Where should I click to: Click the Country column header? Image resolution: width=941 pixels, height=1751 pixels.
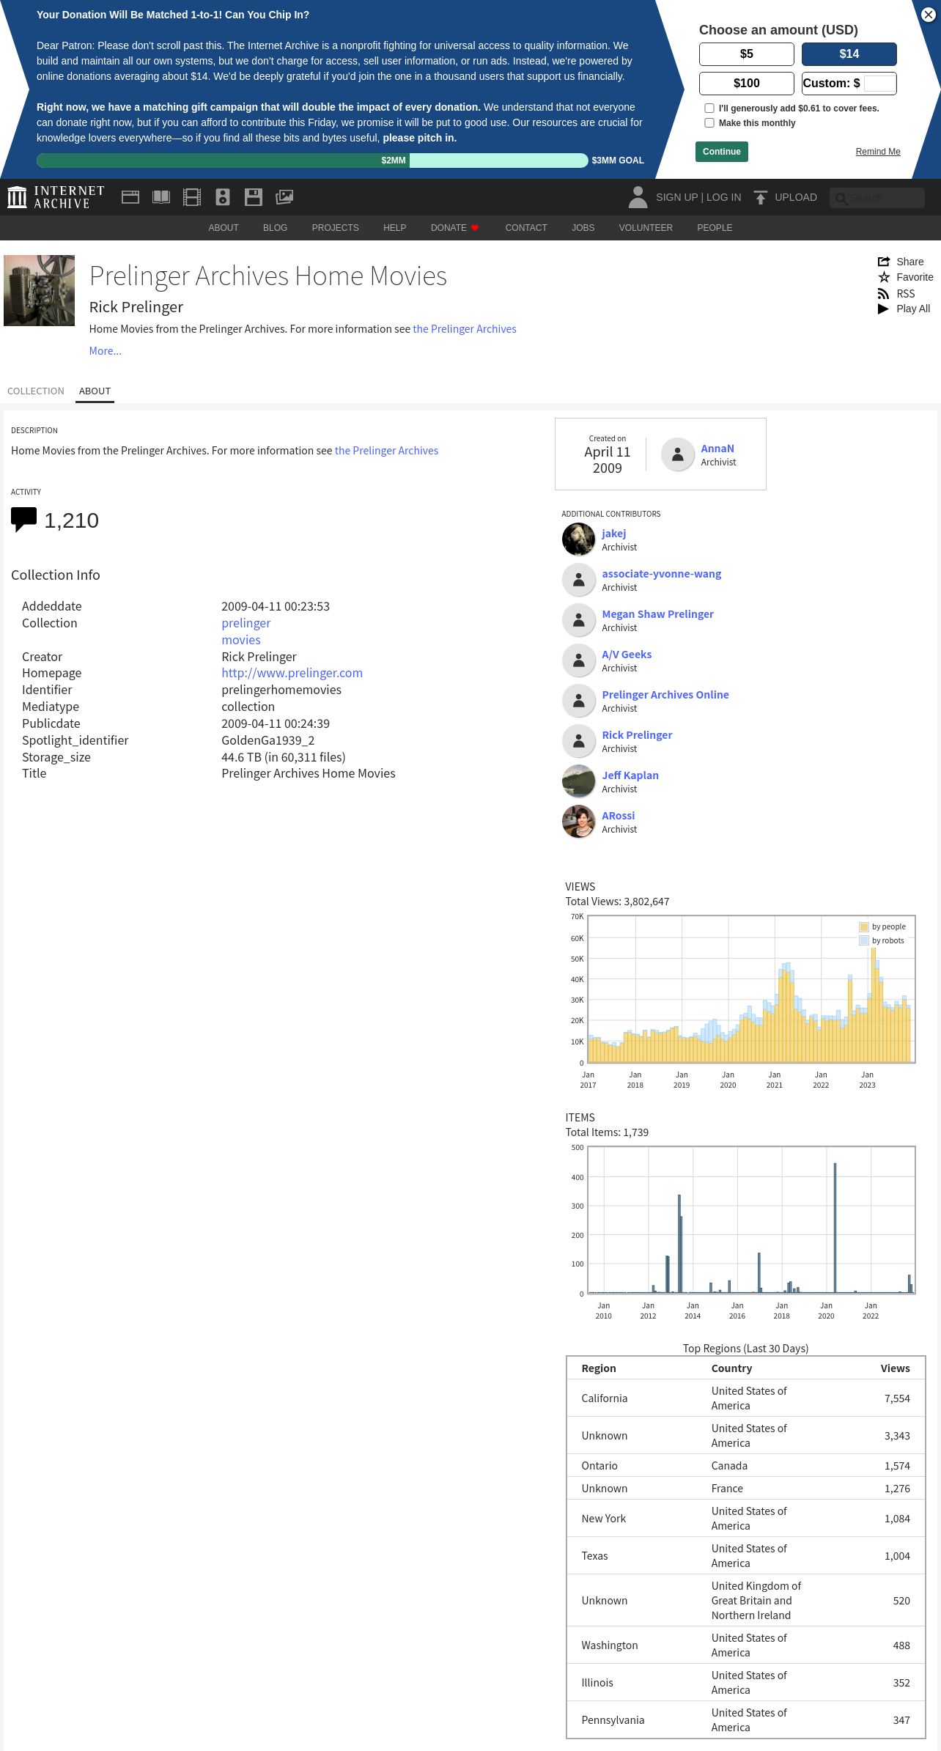click(x=731, y=1368)
